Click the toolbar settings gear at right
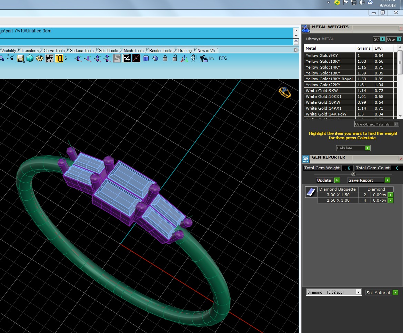 pos(296,50)
